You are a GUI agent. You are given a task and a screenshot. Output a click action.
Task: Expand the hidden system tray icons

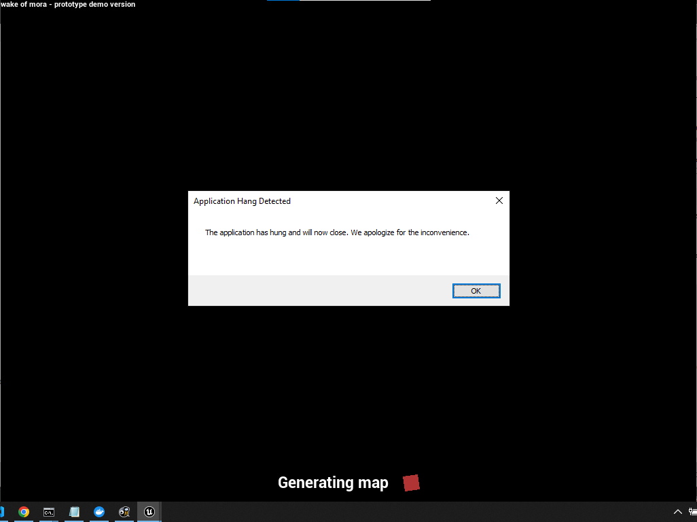click(677, 512)
